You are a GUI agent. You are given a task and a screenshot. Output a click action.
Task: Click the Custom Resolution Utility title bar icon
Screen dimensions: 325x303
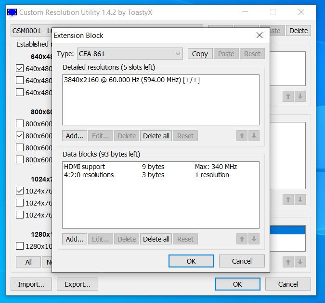(x=13, y=12)
